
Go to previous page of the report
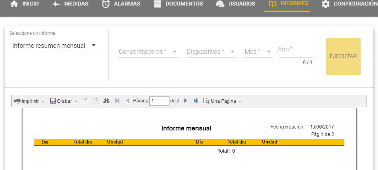pyautogui.click(x=128, y=101)
